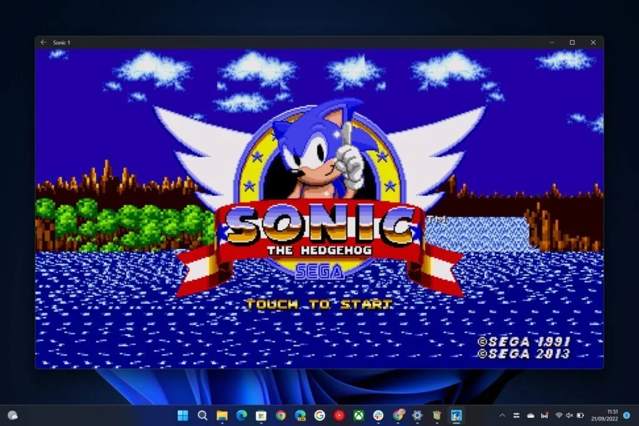Open the clock showing 11:51 21/09/2022
The width and height of the screenshot is (639, 426).
(x=605, y=415)
